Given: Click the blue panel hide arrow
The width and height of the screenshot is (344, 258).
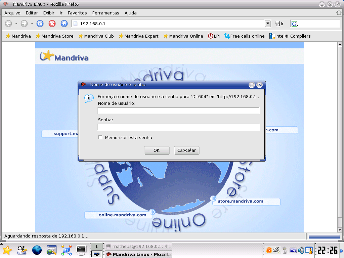Looking at the screenshot, I should point(342,251).
